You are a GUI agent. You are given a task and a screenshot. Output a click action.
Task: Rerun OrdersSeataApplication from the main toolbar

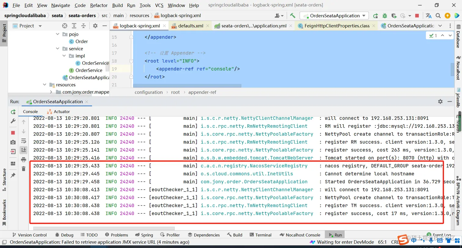375,16
